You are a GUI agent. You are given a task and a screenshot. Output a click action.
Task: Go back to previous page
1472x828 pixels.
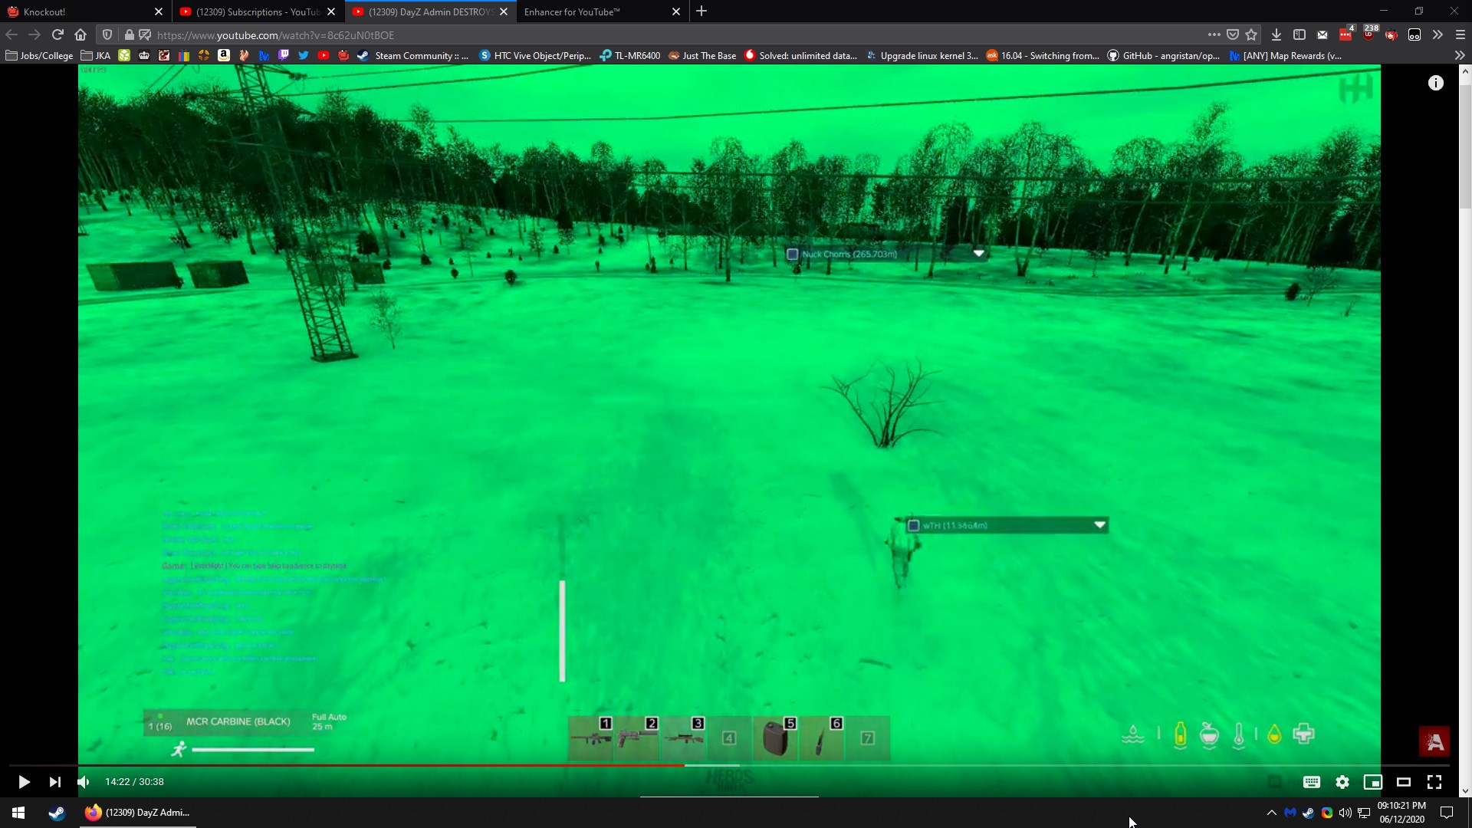[x=11, y=34]
